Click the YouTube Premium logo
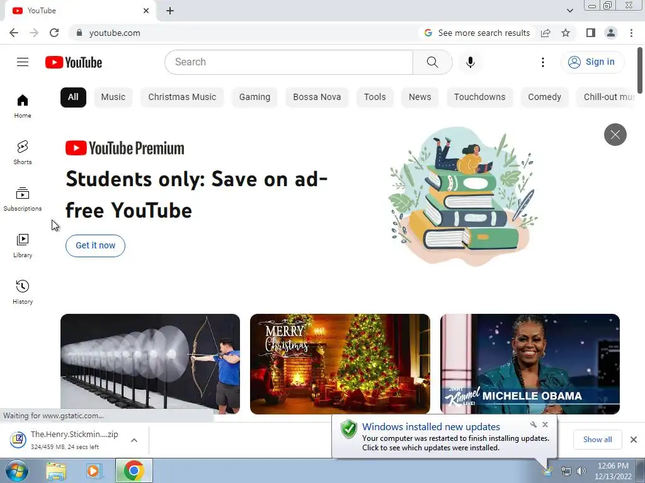This screenshot has width=645, height=483. pyautogui.click(x=125, y=148)
